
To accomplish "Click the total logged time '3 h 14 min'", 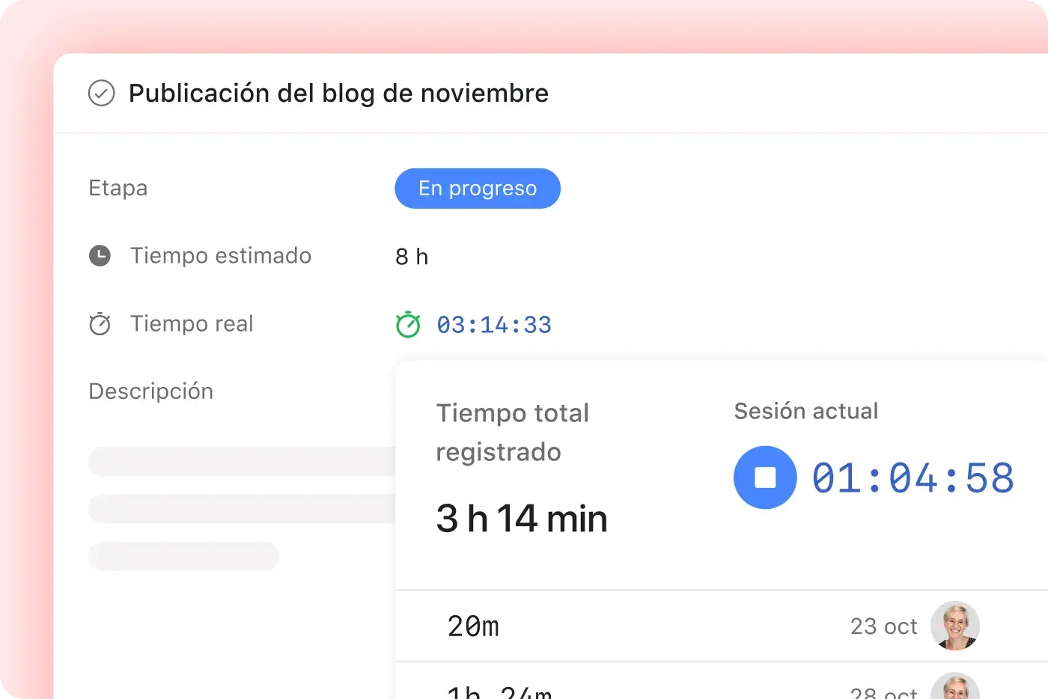I will 522,519.
